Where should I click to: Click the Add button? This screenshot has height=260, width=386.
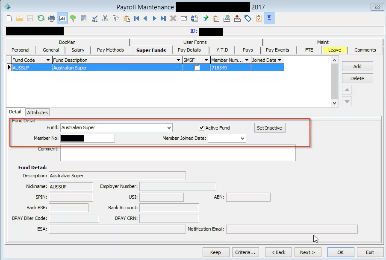(x=357, y=66)
